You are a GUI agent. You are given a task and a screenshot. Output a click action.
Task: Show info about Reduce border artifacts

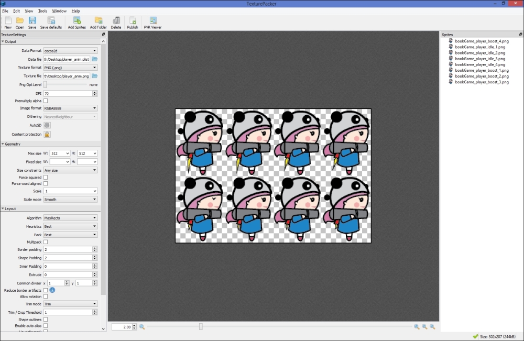52,290
